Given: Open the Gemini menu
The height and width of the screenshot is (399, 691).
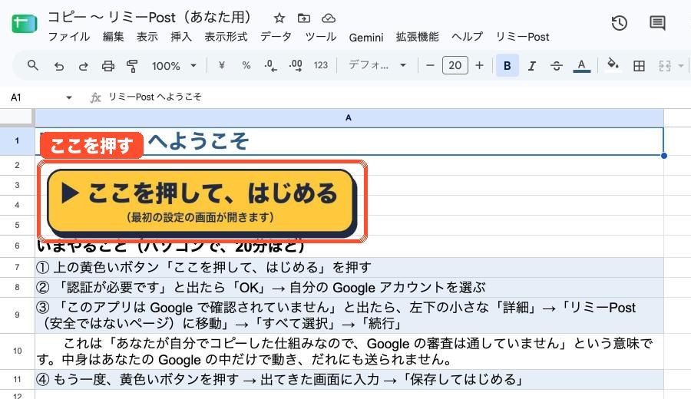Looking at the screenshot, I should (x=365, y=38).
